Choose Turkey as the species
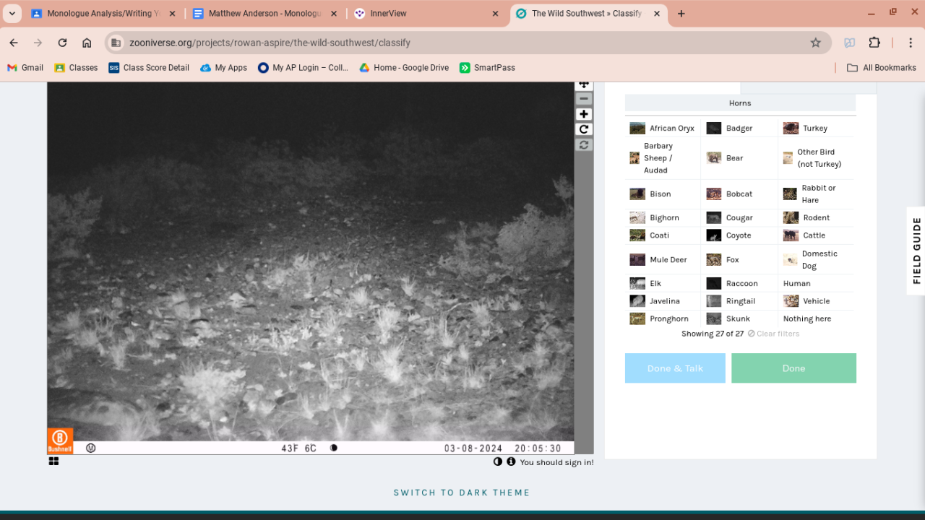This screenshot has height=520, width=925. coord(817,129)
